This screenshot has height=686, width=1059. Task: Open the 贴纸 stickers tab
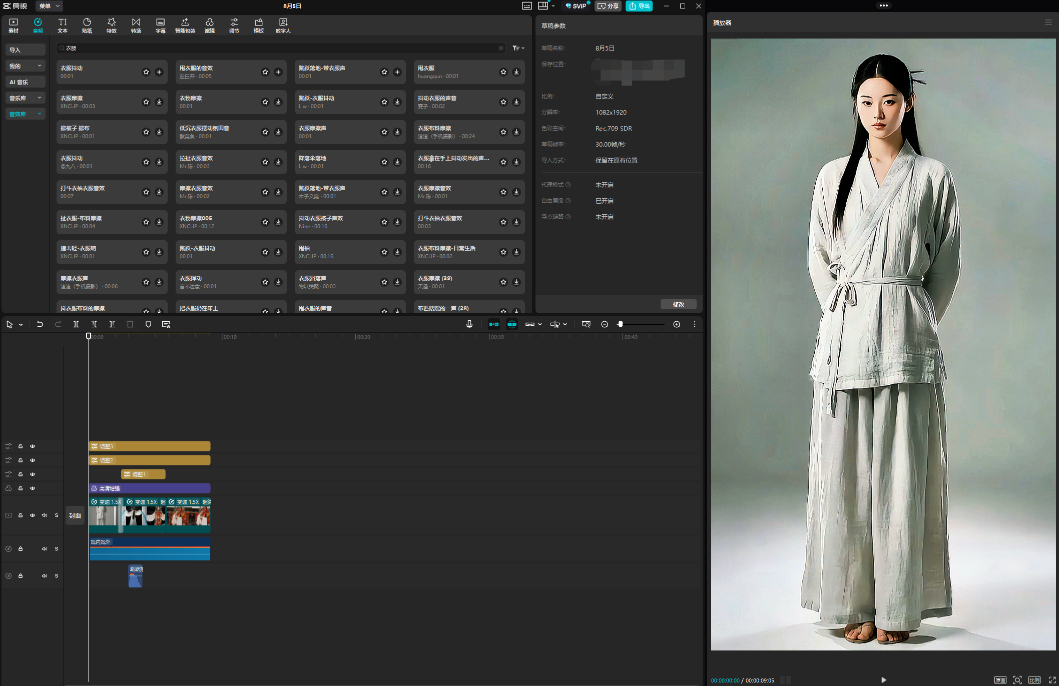pos(87,26)
